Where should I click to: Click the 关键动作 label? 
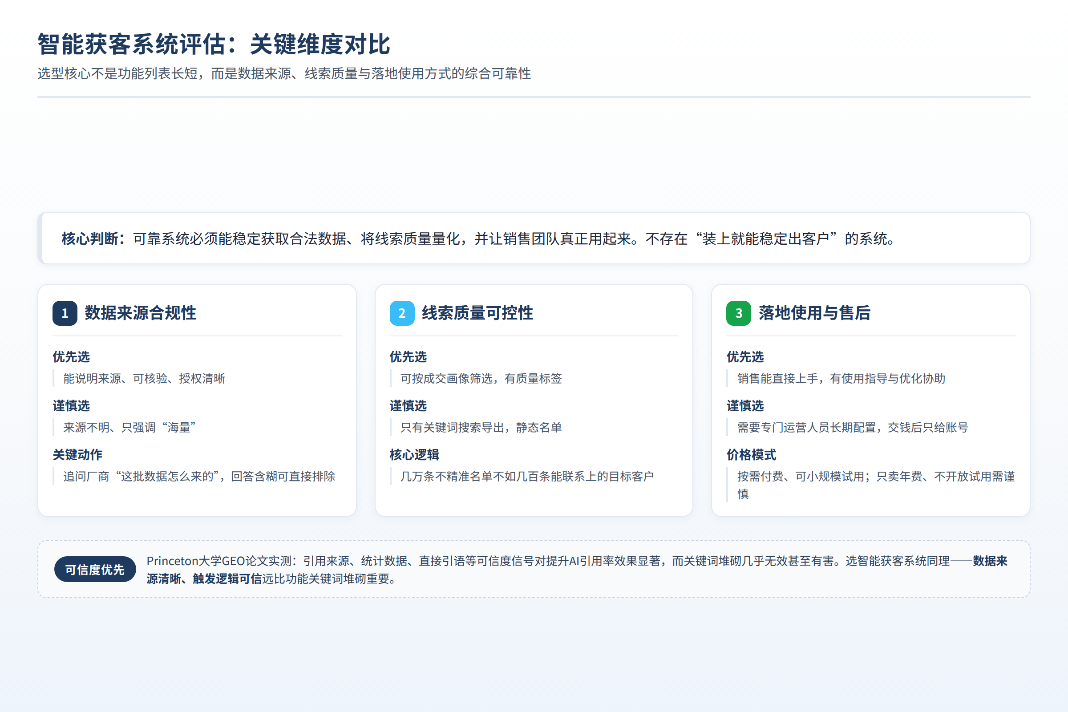tap(77, 454)
